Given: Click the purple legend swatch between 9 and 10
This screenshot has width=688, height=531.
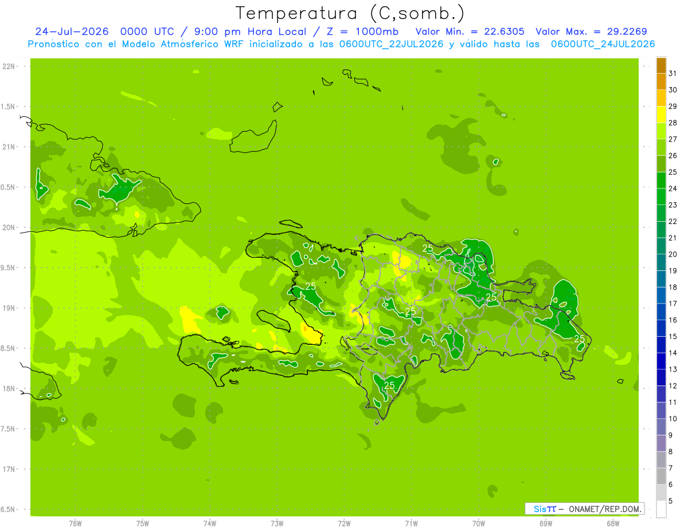Looking at the screenshot, I should (661, 427).
